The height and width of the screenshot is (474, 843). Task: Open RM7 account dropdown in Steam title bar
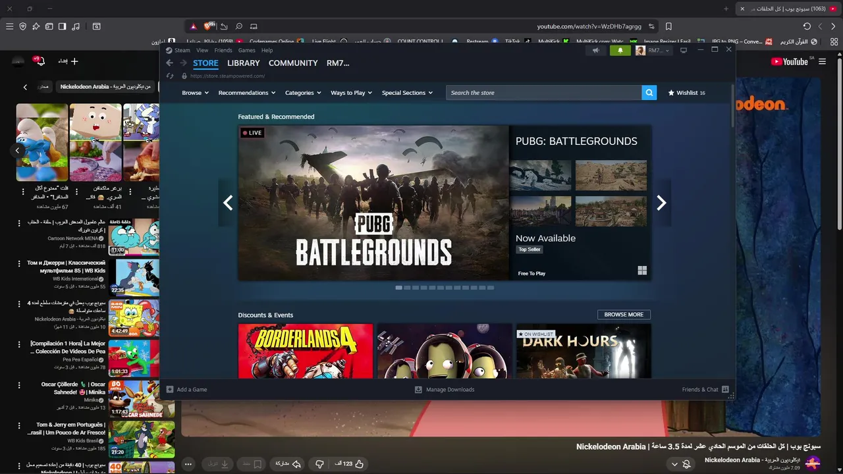point(653,50)
